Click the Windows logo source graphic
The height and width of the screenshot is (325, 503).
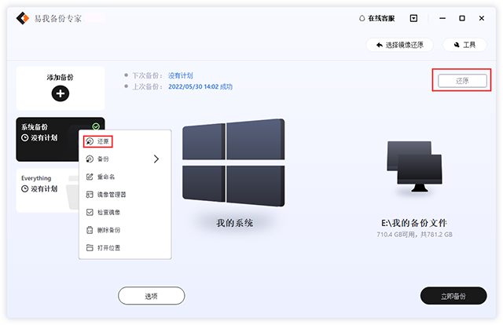point(233,162)
